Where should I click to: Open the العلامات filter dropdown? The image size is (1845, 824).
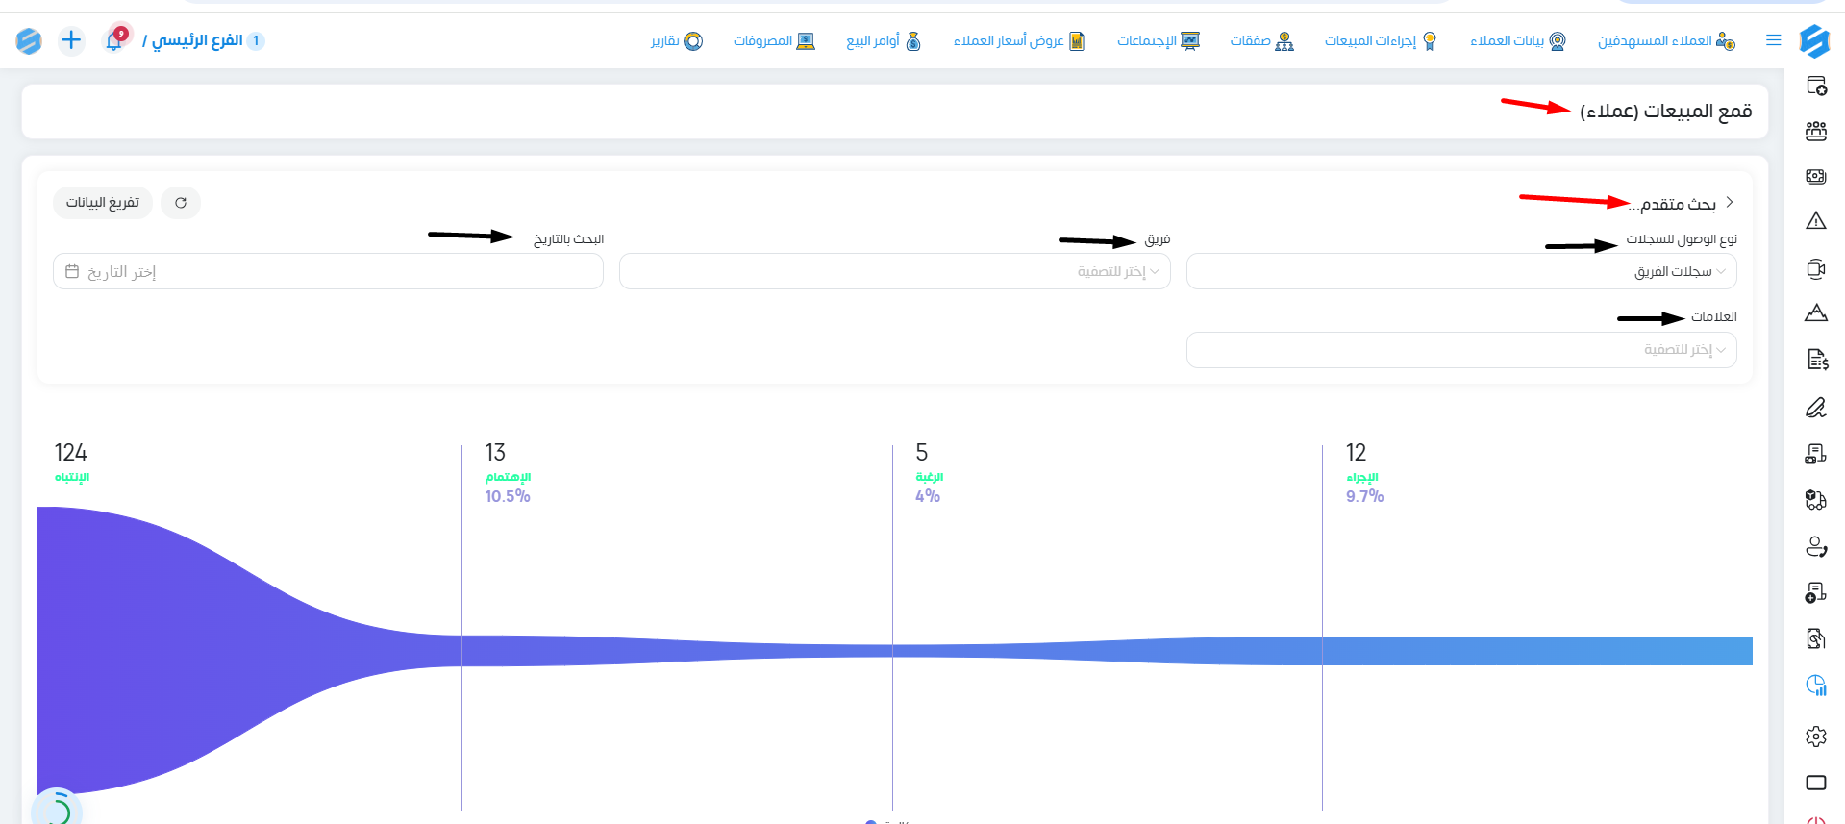click(1461, 350)
